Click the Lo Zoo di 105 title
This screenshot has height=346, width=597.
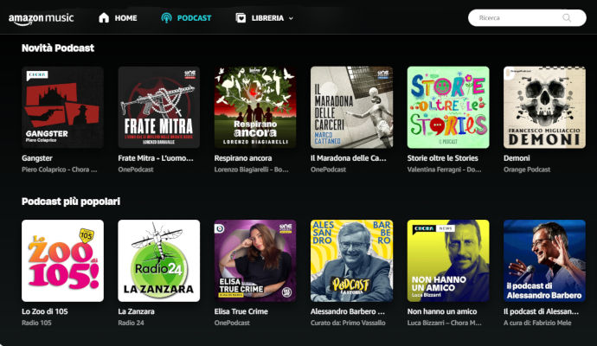44,311
